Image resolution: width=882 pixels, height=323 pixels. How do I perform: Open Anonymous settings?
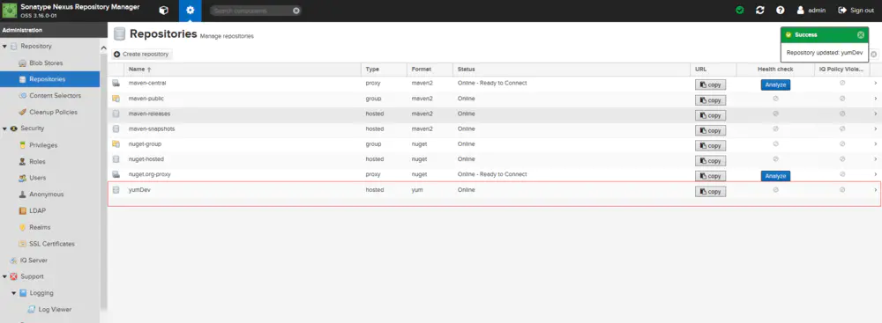pyautogui.click(x=47, y=195)
